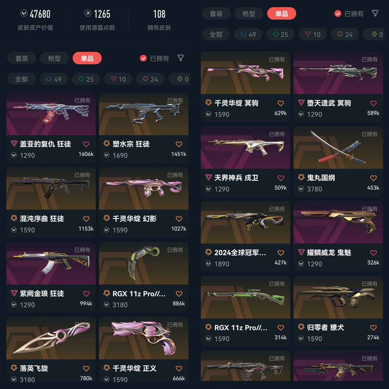Open the 混沌序曲 狂徒 skin thumbnail
The image size is (389, 389).
pos(51,188)
